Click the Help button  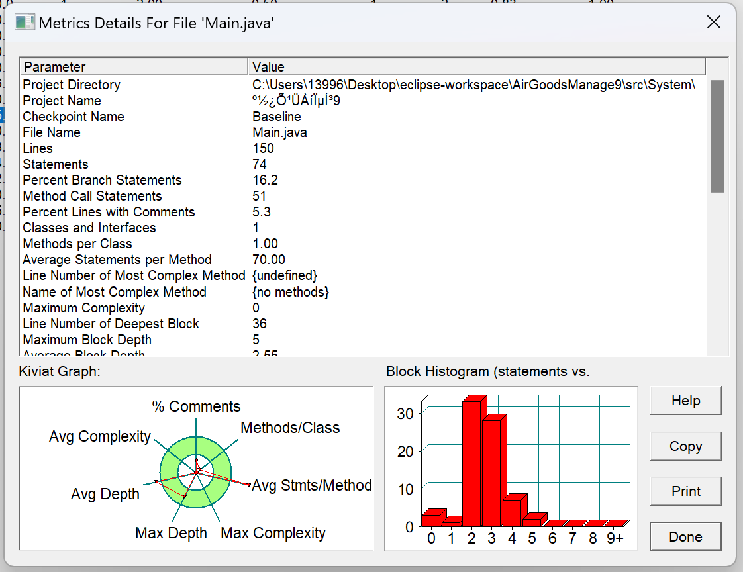[685, 401]
